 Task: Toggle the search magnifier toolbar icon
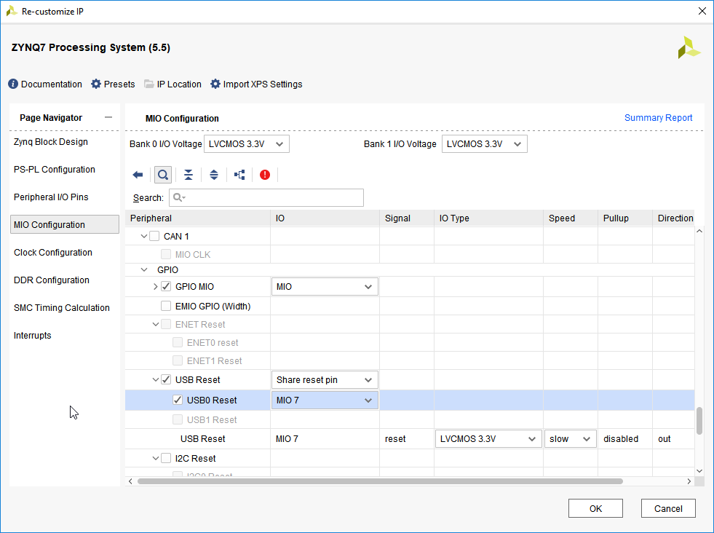click(x=163, y=175)
